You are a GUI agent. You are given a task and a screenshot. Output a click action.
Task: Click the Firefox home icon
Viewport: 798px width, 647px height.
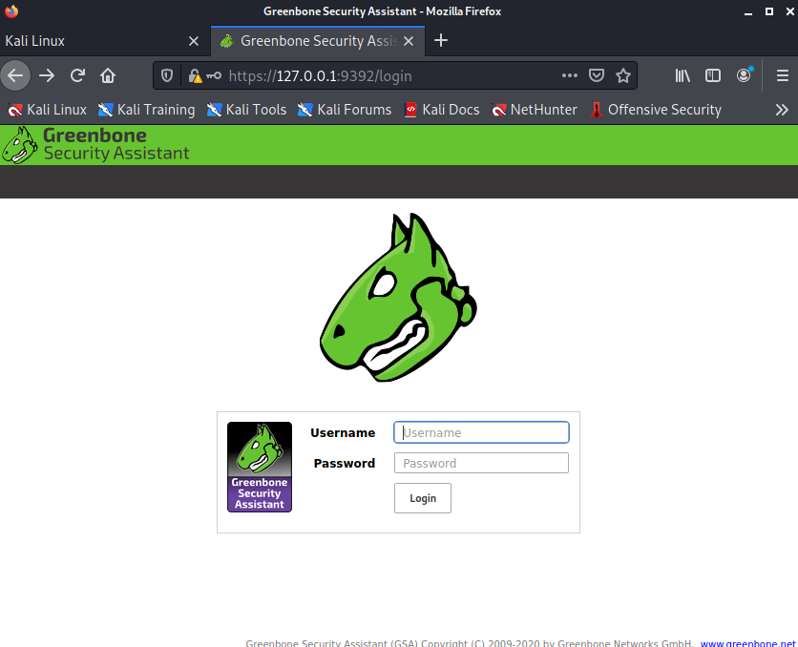pos(108,75)
